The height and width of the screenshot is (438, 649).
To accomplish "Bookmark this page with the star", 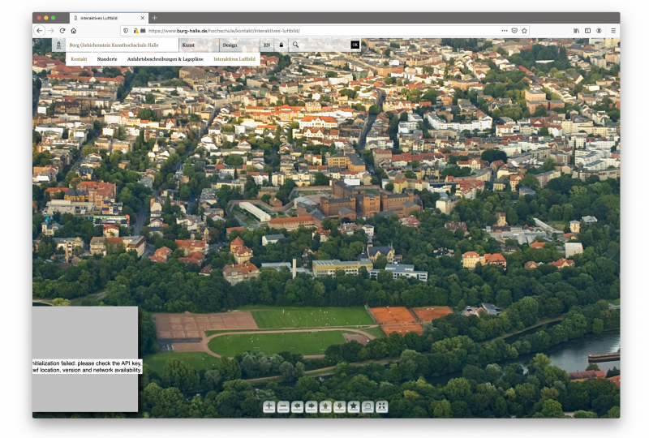I will point(525,30).
